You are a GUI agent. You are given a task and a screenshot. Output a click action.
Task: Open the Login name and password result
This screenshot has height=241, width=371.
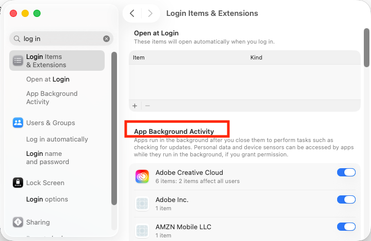[48, 158]
